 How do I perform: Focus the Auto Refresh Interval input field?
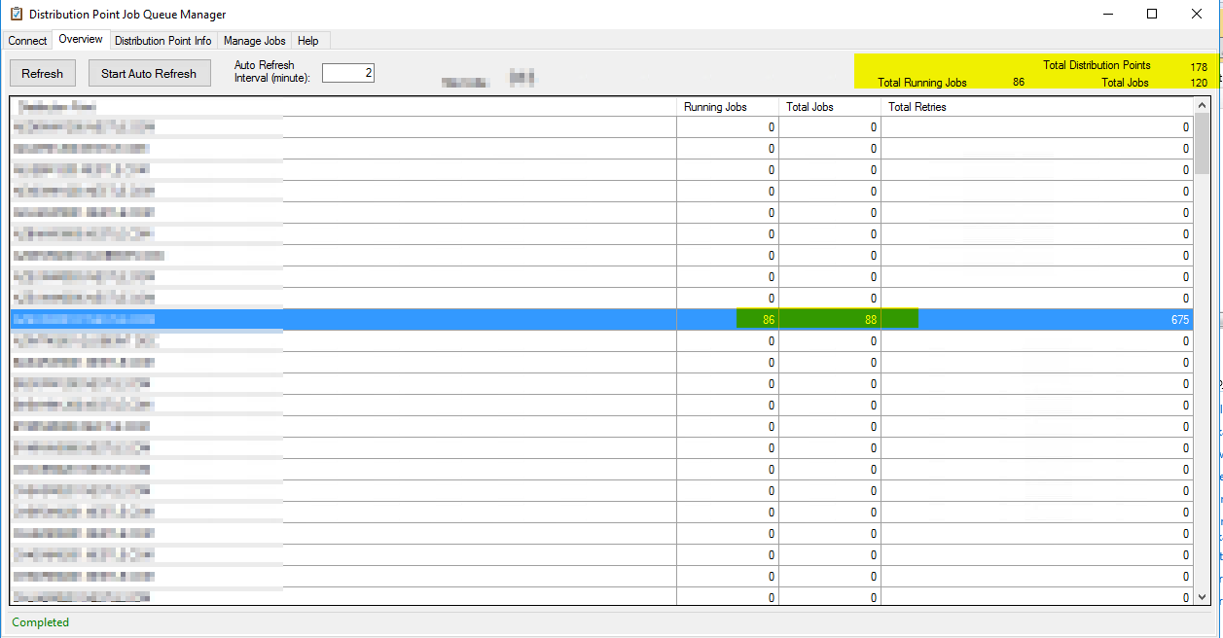[x=348, y=73]
